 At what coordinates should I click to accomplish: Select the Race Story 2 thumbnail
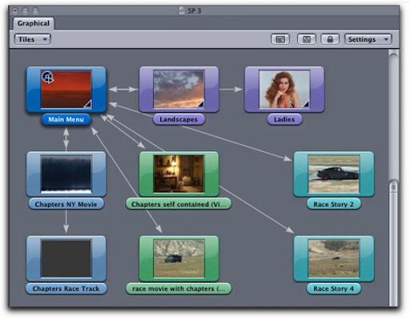(x=334, y=175)
